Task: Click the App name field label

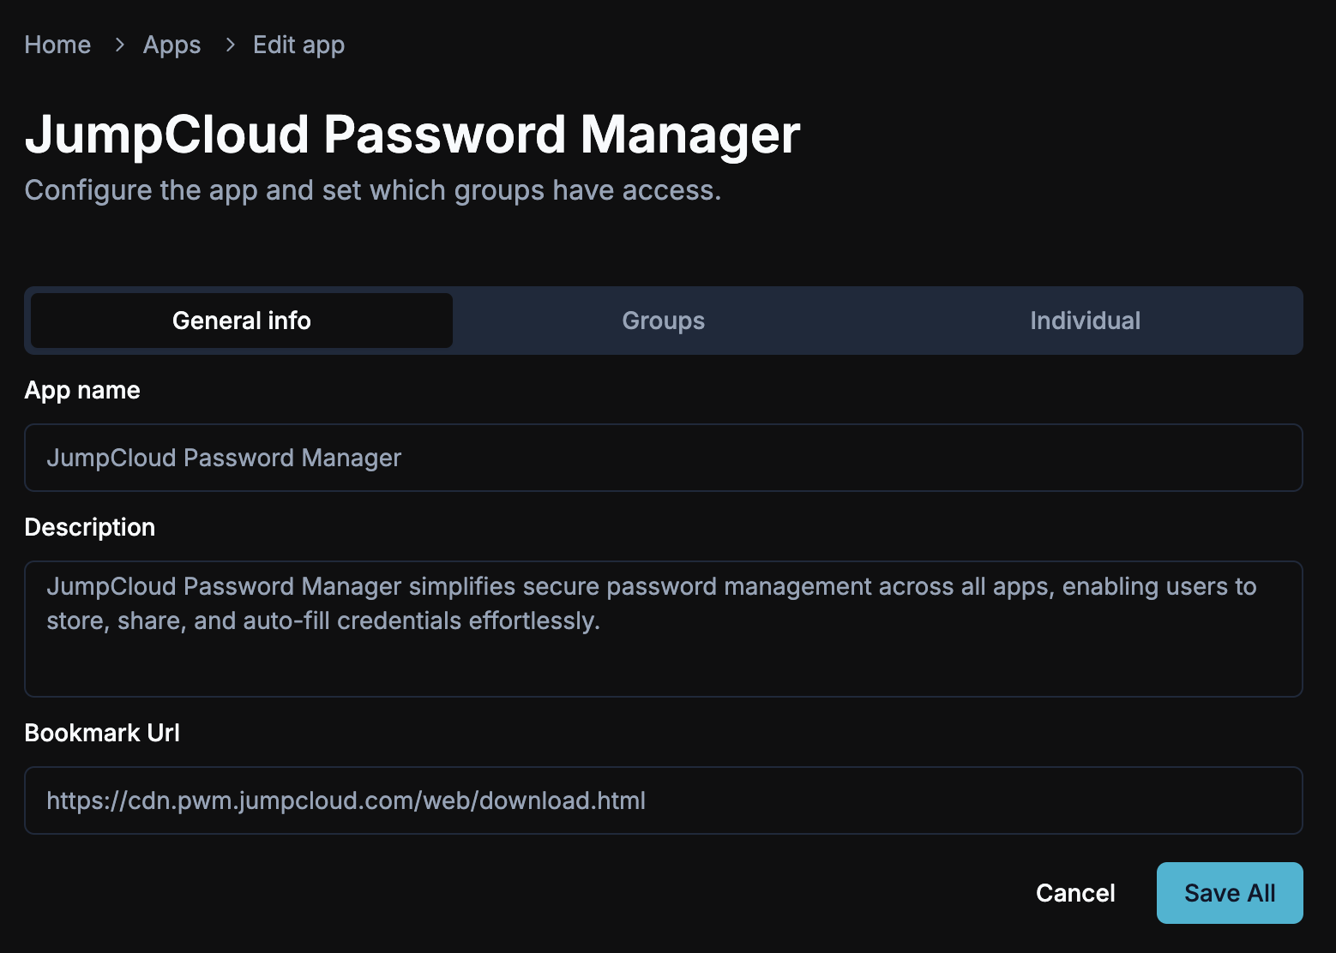Action: tap(82, 390)
